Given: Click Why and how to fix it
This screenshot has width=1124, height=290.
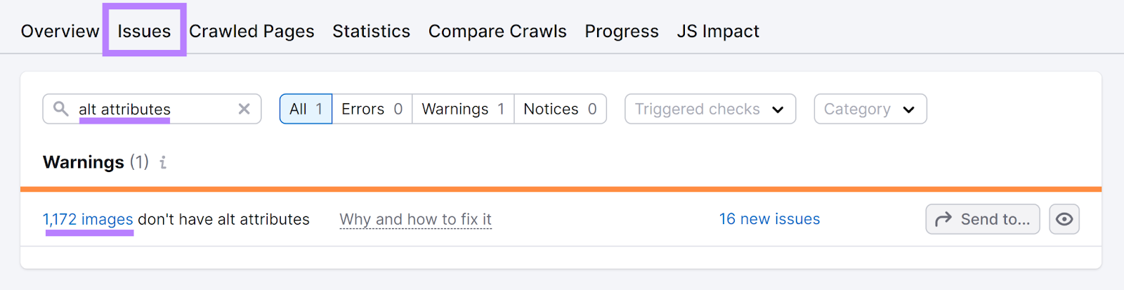Looking at the screenshot, I should click(415, 219).
